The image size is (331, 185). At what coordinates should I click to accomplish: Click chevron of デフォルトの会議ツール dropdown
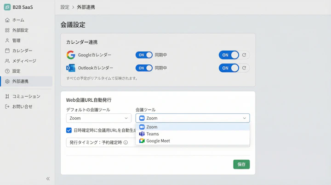click(x=126, y=118)
